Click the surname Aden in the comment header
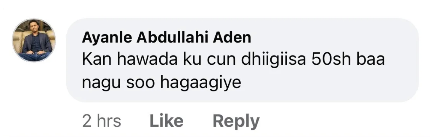 [x=234, y=38]
